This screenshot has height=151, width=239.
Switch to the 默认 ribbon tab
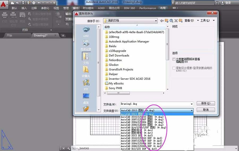15,8
